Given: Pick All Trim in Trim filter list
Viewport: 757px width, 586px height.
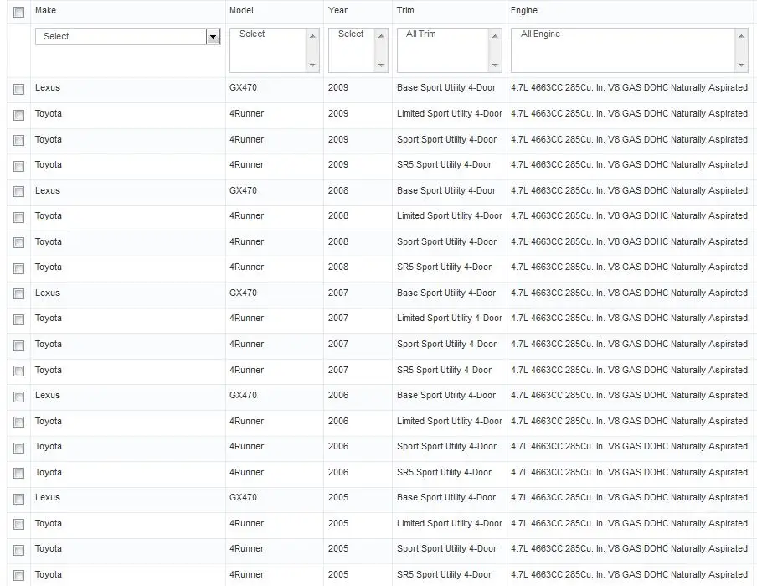Looking at the screenshot, I should [421, 34].
